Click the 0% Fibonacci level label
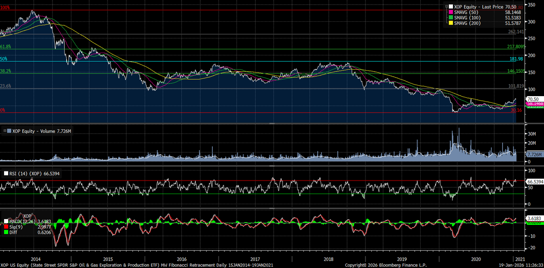The height and width of the screenshot is (268, 544). [x=3, y=110]
